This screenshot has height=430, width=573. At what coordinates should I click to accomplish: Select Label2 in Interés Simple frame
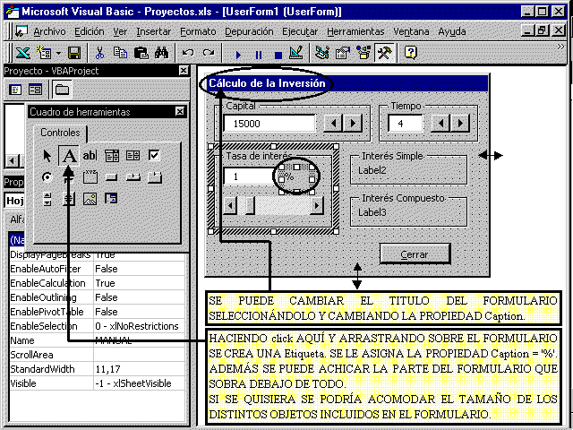coord(372,170)
